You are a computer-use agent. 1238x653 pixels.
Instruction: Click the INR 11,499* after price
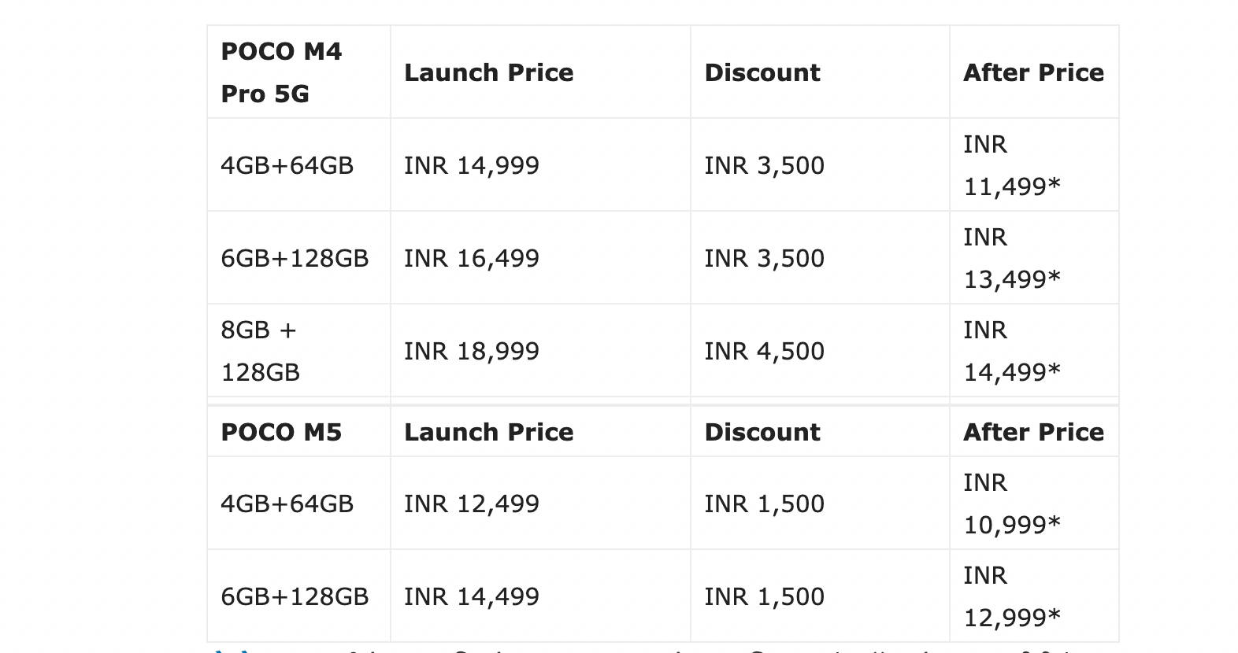[1012, 165]
